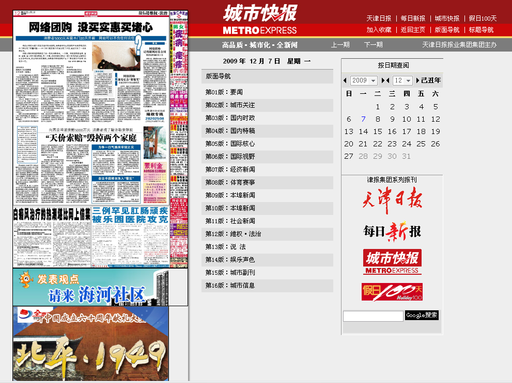Viewport: 512px width, 383px height.
Task: Click 白癜风治疗 advertisement on page image
Action: click(x=52, y=237)
